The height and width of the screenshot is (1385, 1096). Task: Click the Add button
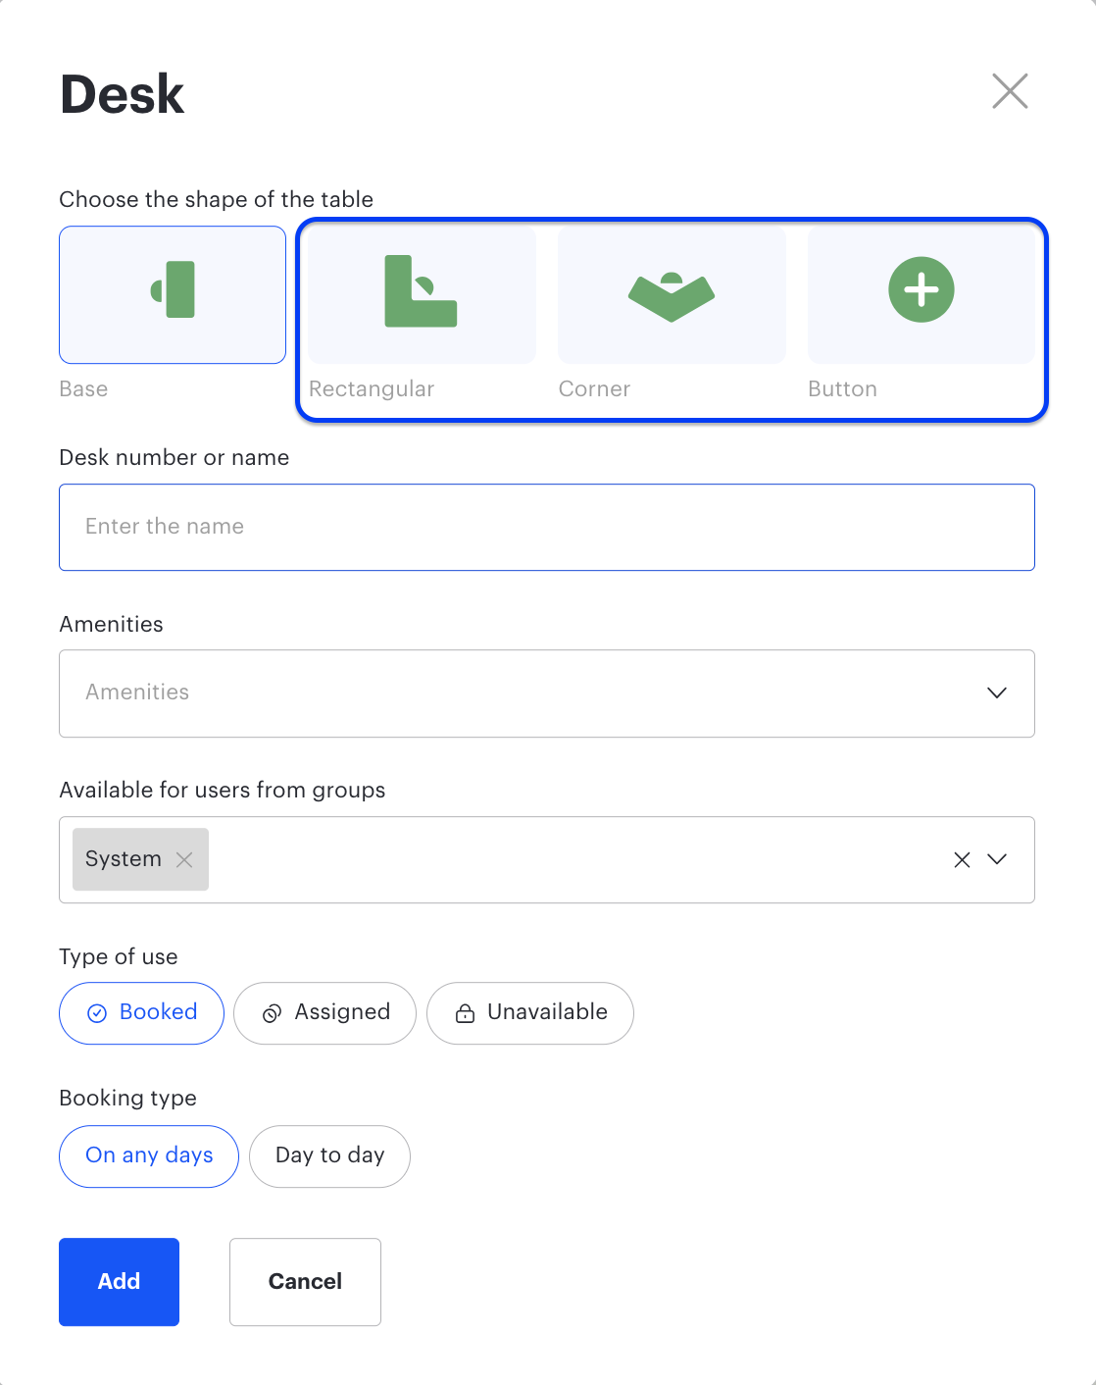[120, 1282]
